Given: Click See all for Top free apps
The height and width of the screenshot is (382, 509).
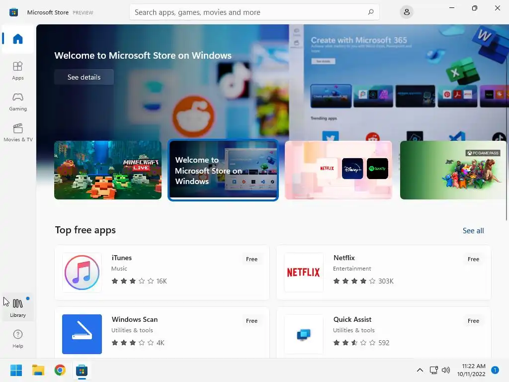Looking at the screenshot, I should [x=473, y=231].
